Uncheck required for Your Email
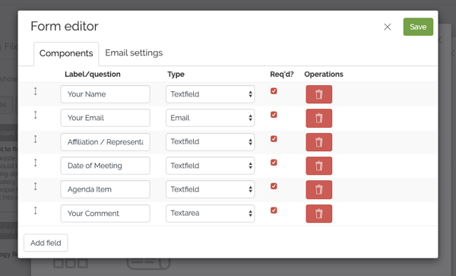This screenshot has width=456, height=276. coord(274,115)
